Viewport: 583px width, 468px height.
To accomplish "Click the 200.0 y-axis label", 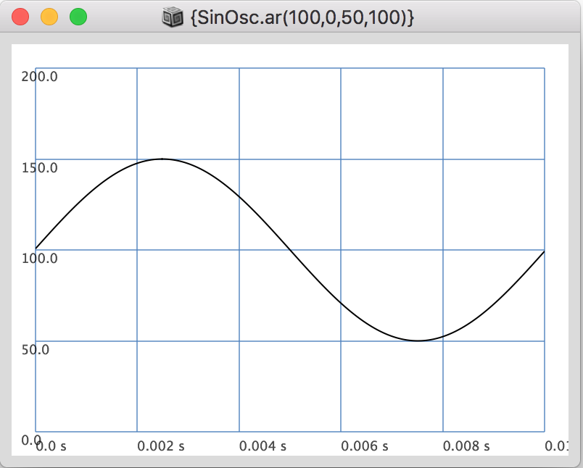I will coord(40,77).
